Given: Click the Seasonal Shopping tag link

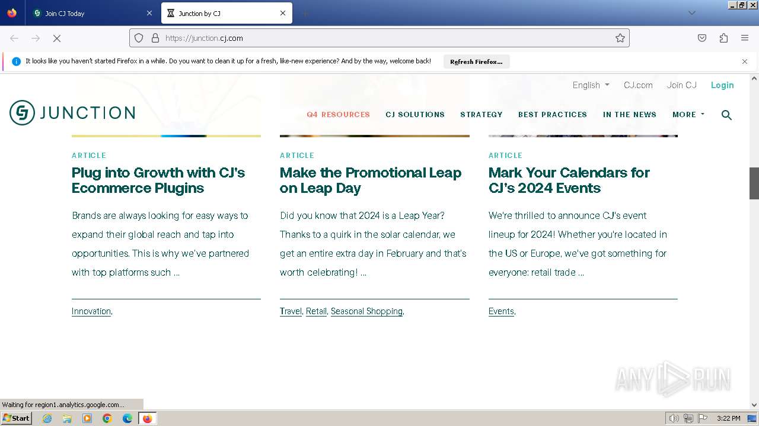Looking at the screenshot, I should coord(366,311).
